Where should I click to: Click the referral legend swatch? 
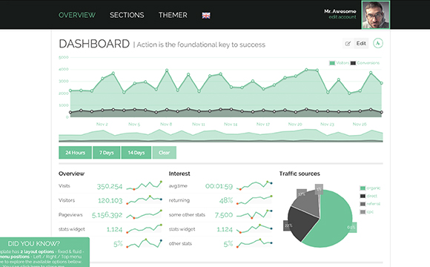(x=363, y=204)
